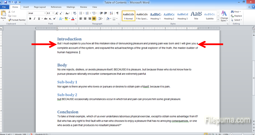This screenshot has width=255, height=135.
Task: Toggle underline formatting
Action: (39, 19)
